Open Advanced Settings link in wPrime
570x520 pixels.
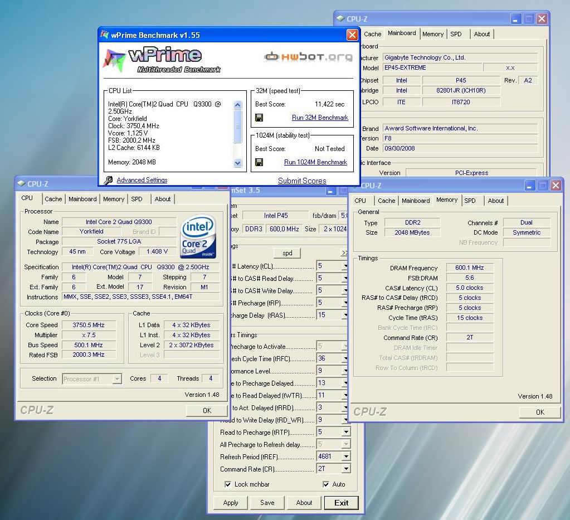(x=142, y=180)
